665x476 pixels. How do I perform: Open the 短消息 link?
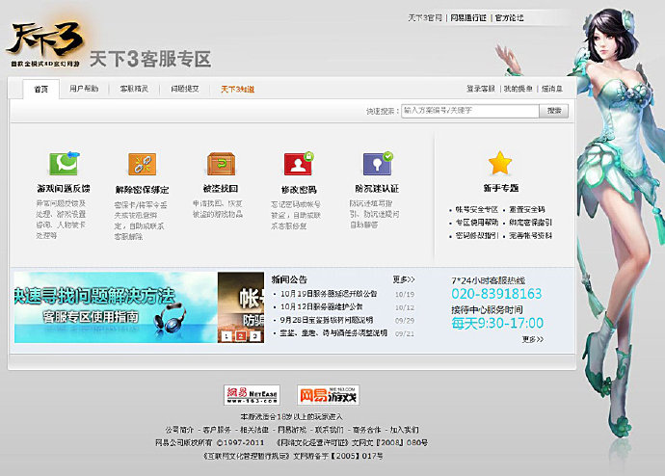coord(552,89)
